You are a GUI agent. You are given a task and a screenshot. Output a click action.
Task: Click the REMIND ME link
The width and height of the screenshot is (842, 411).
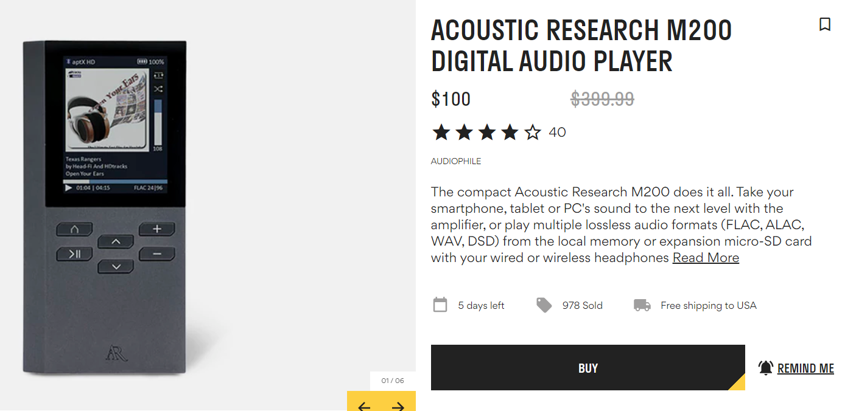point(805,368)
